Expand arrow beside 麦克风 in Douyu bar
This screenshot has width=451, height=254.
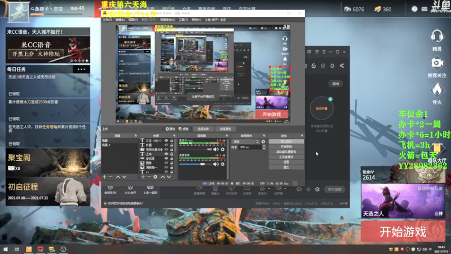coord(269,189)
